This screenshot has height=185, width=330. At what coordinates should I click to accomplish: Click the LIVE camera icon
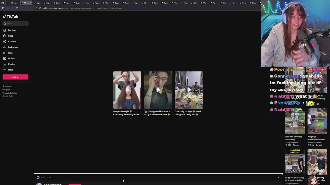(5, 53)
